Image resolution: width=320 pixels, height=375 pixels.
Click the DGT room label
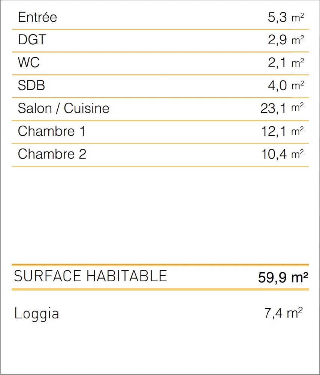tap(31, 40)
